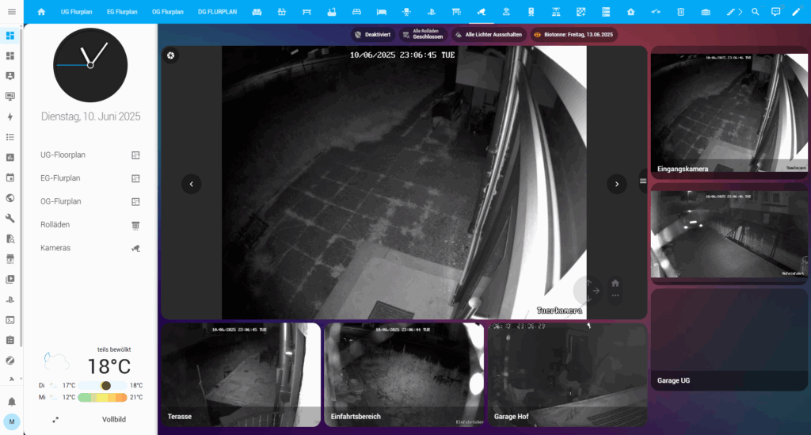Image resolution: width=811 pixels, height=435 pixels.
Task: Open the PlayStation item in left sidebar
Action: coord(10,300)
